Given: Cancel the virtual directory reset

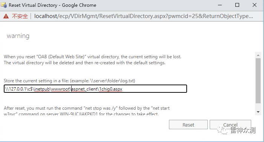Looking at the screenshot, I should pos(230,125).
